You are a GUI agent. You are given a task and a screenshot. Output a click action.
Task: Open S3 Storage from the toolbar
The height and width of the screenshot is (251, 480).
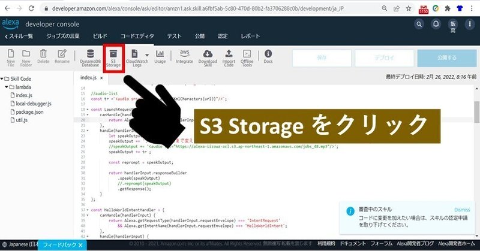(x=113, y=58)
